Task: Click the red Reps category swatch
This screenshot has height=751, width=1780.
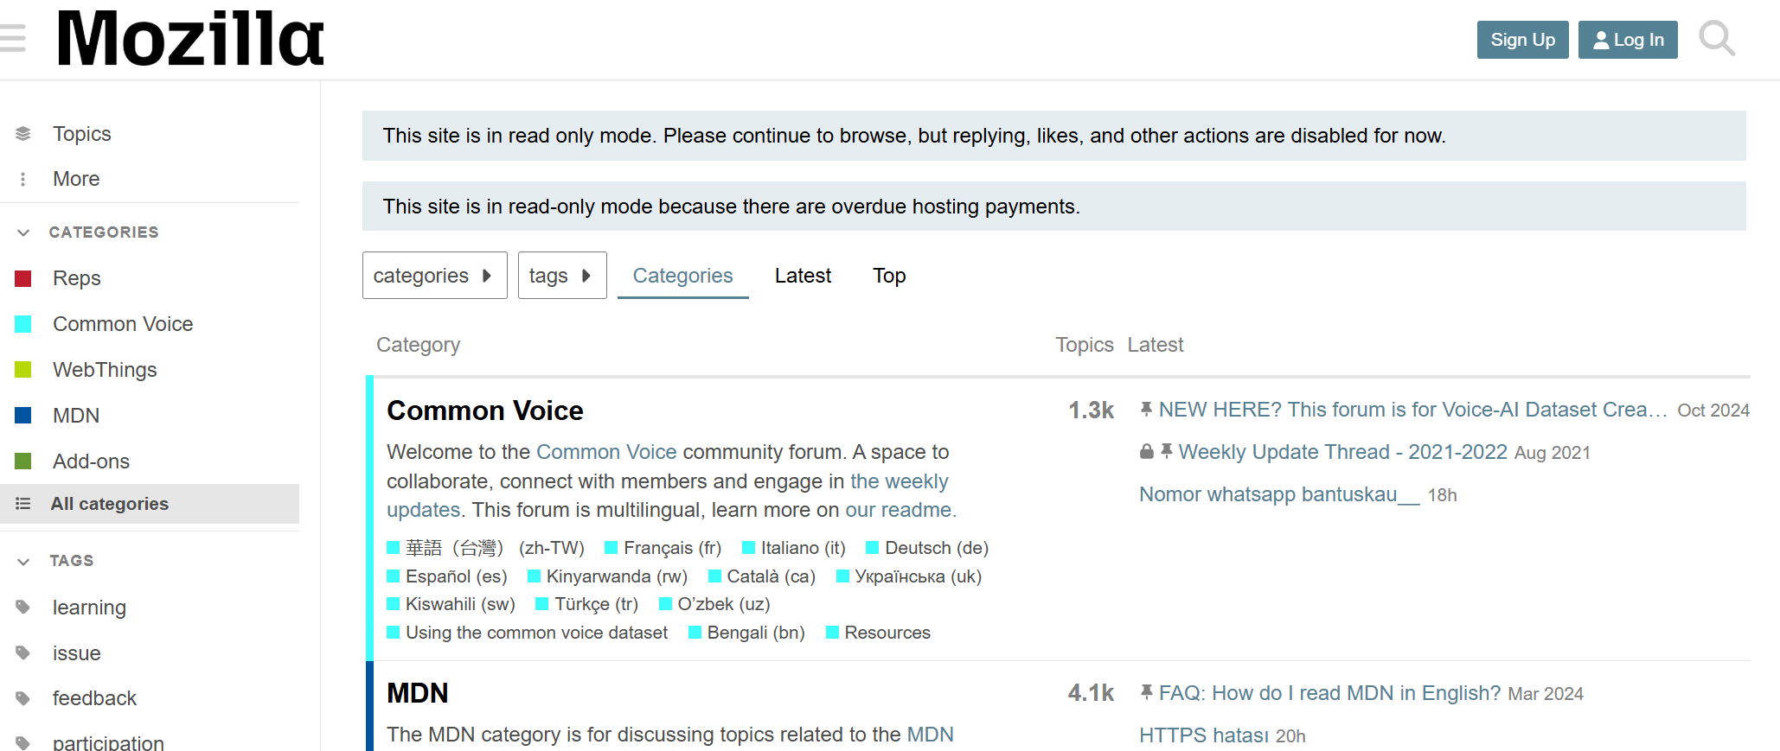Action: (x=23, y=278)
